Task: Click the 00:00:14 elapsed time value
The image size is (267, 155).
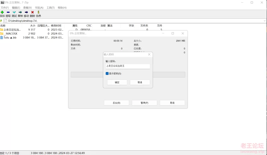Action: point(118,41)
